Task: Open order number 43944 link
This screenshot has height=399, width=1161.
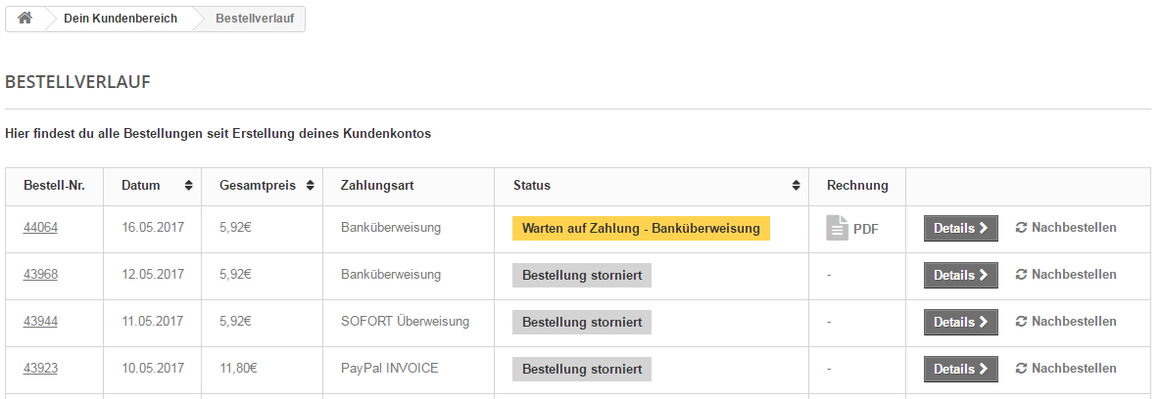Action: [x=40, y=322]
